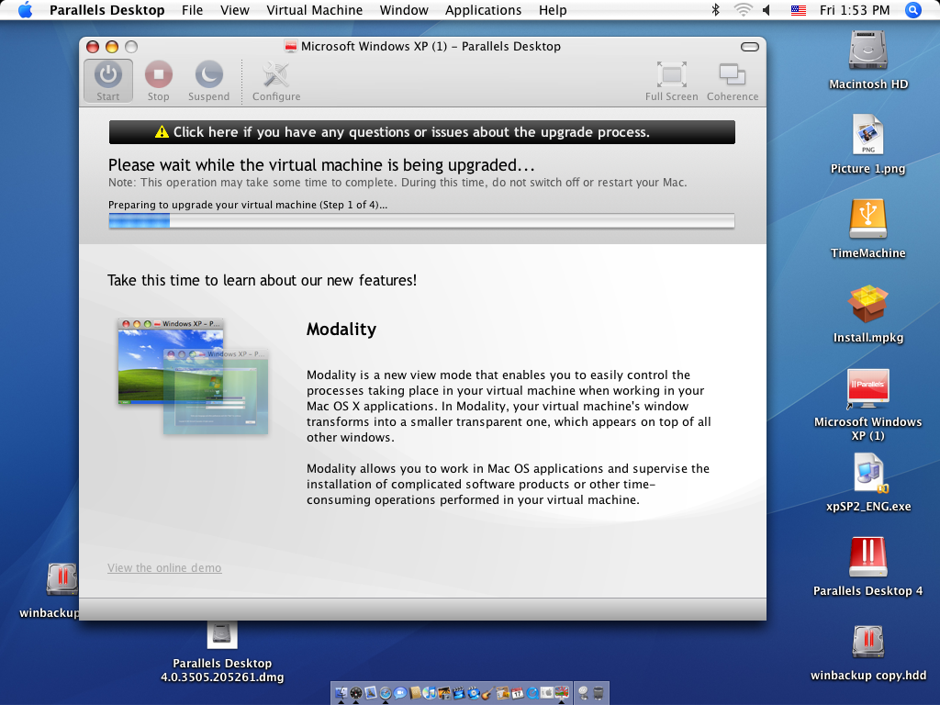This screenshot has height=705, width=940.
Task: Open the Configure tool
Action: click(x=275, y=81)
